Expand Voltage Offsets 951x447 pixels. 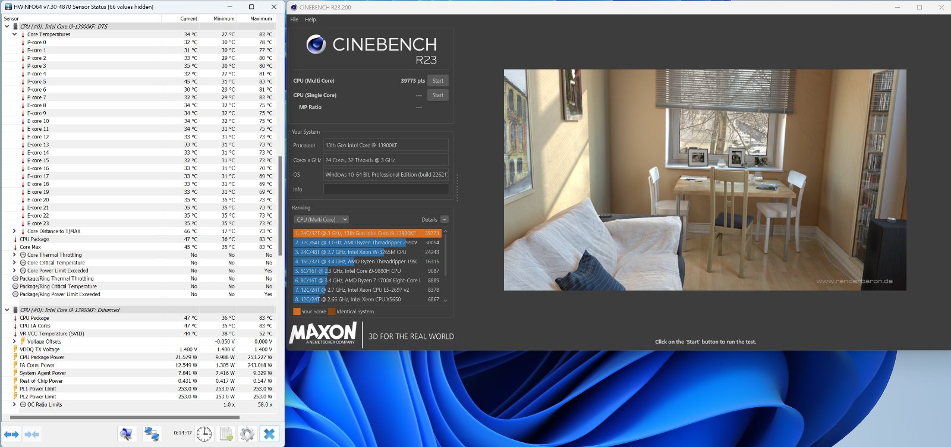pos(14,341)
